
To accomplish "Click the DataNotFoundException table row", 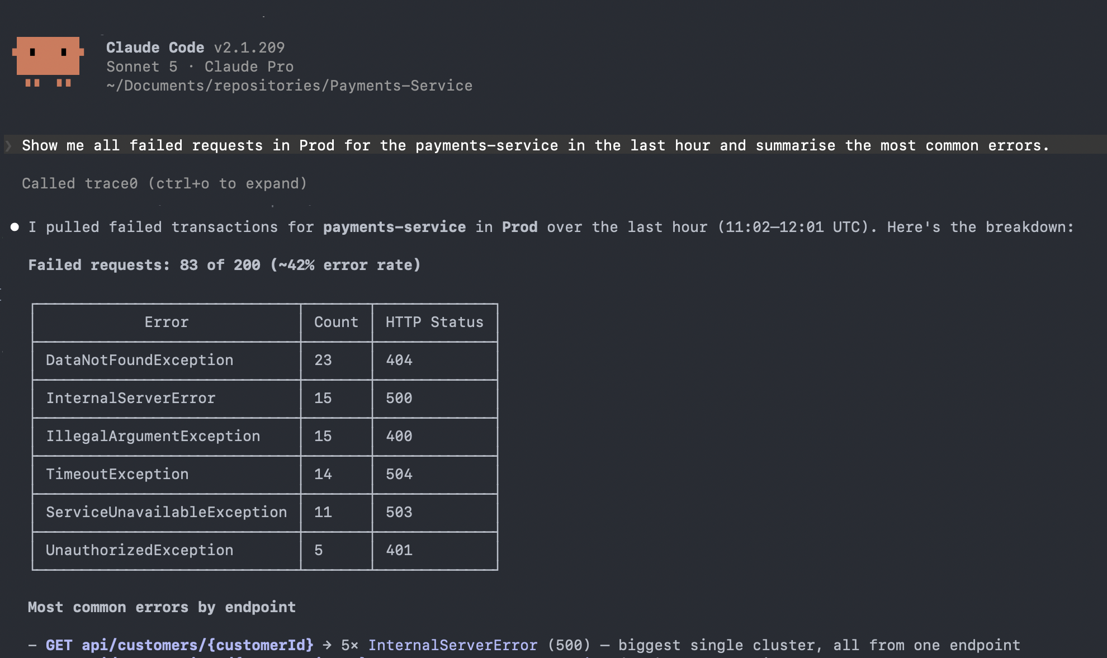I will [265, 361].
